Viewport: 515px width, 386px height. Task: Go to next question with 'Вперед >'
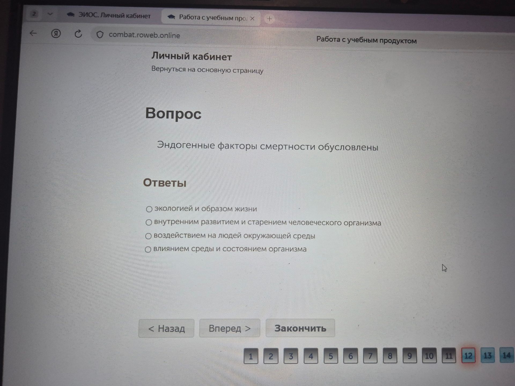tap(230, 328)
